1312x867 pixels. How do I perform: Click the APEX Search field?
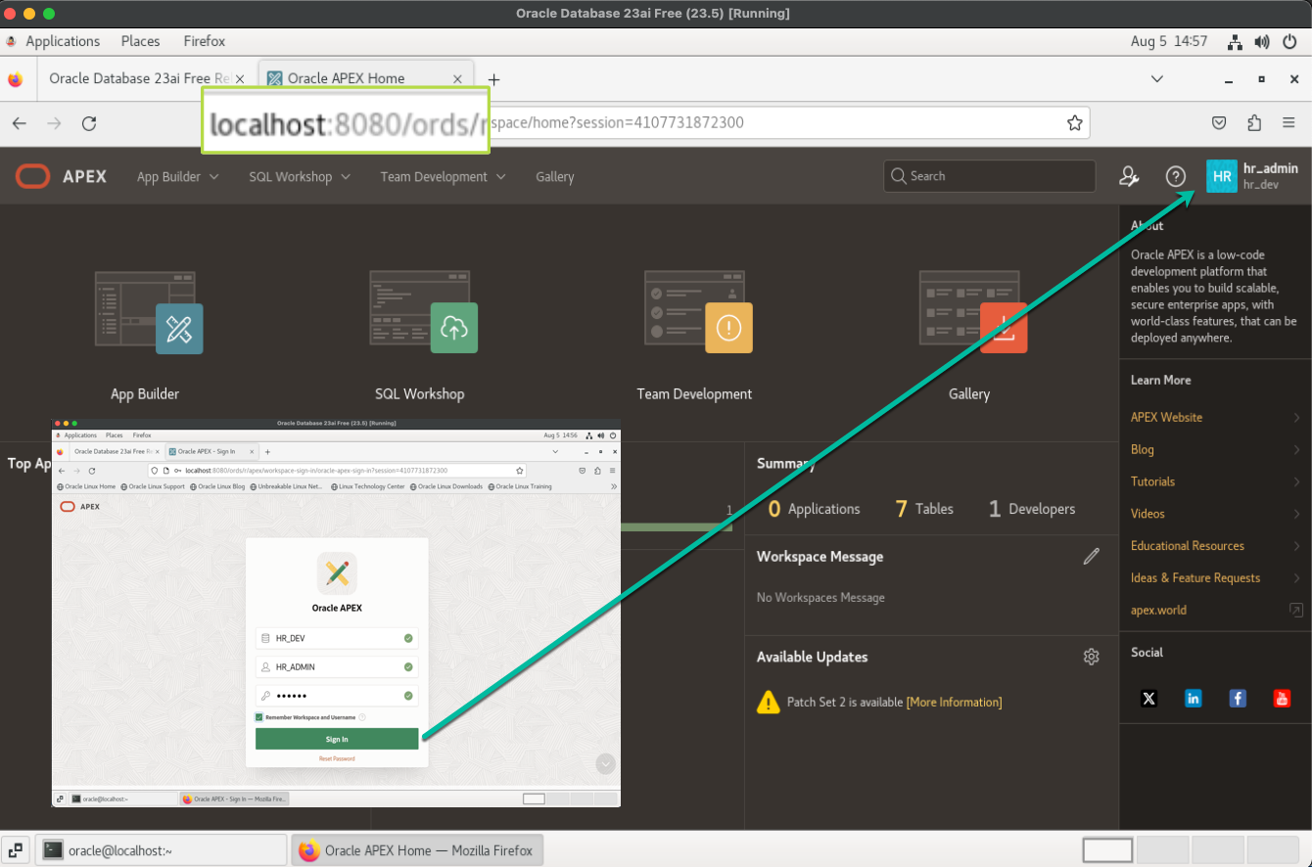point(989,176)
